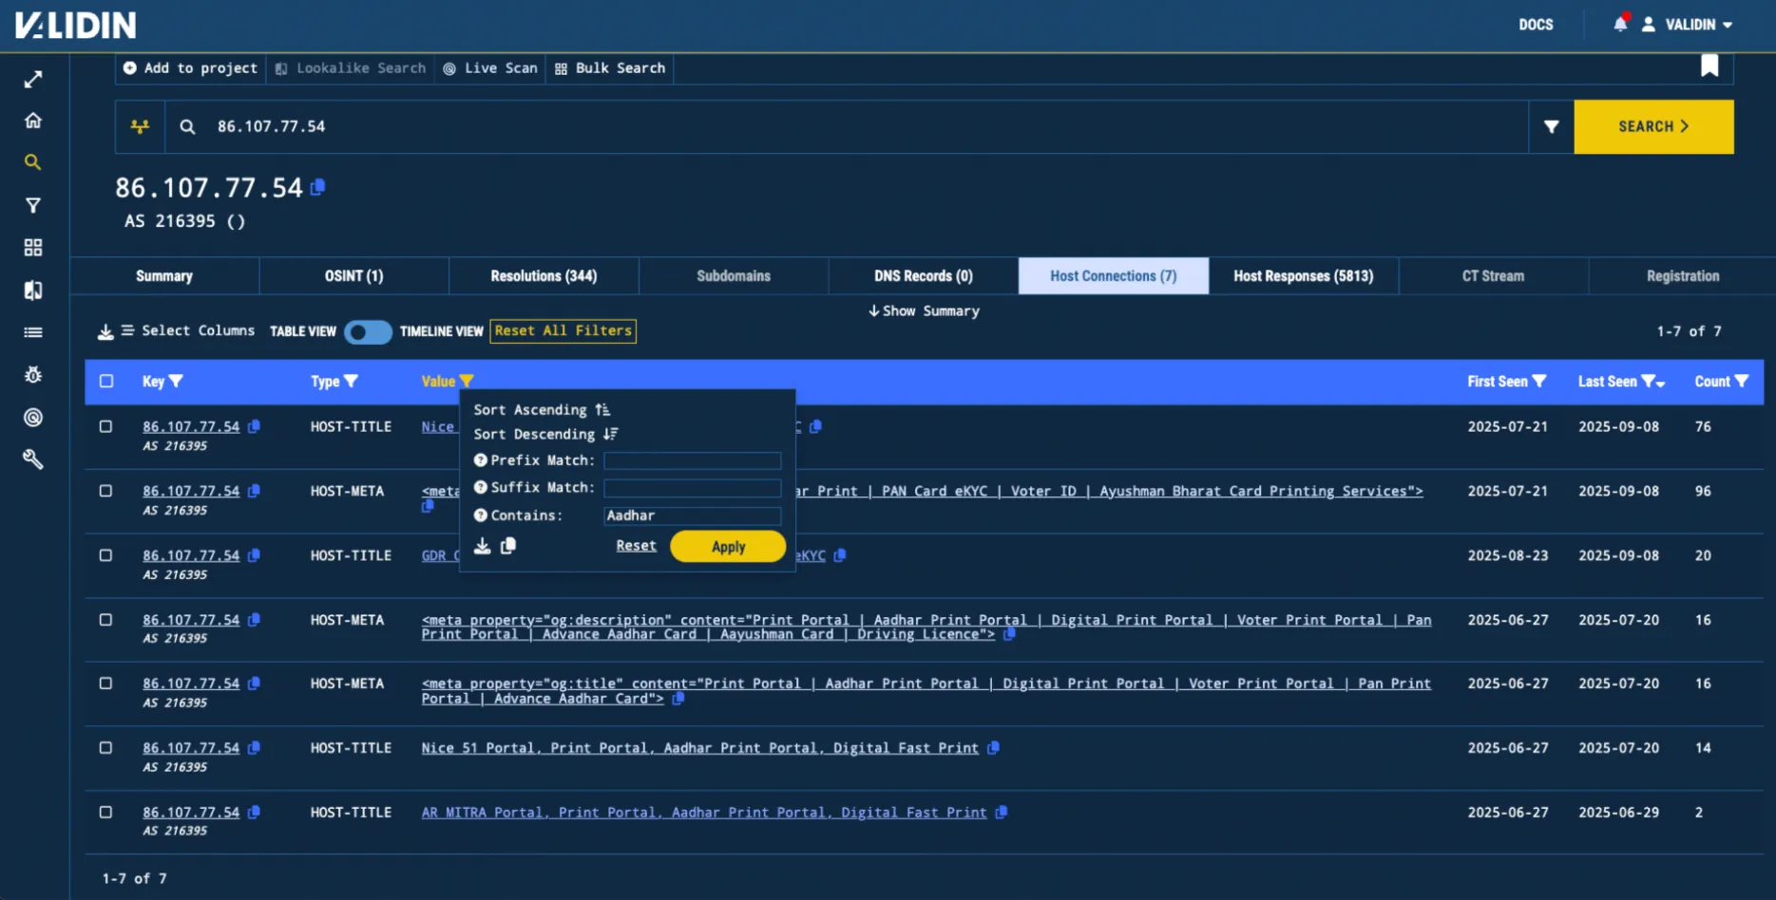Viewport: 1776px width, 900px height.
Task: Download table results icon near Select Columns
Action: 105,331
